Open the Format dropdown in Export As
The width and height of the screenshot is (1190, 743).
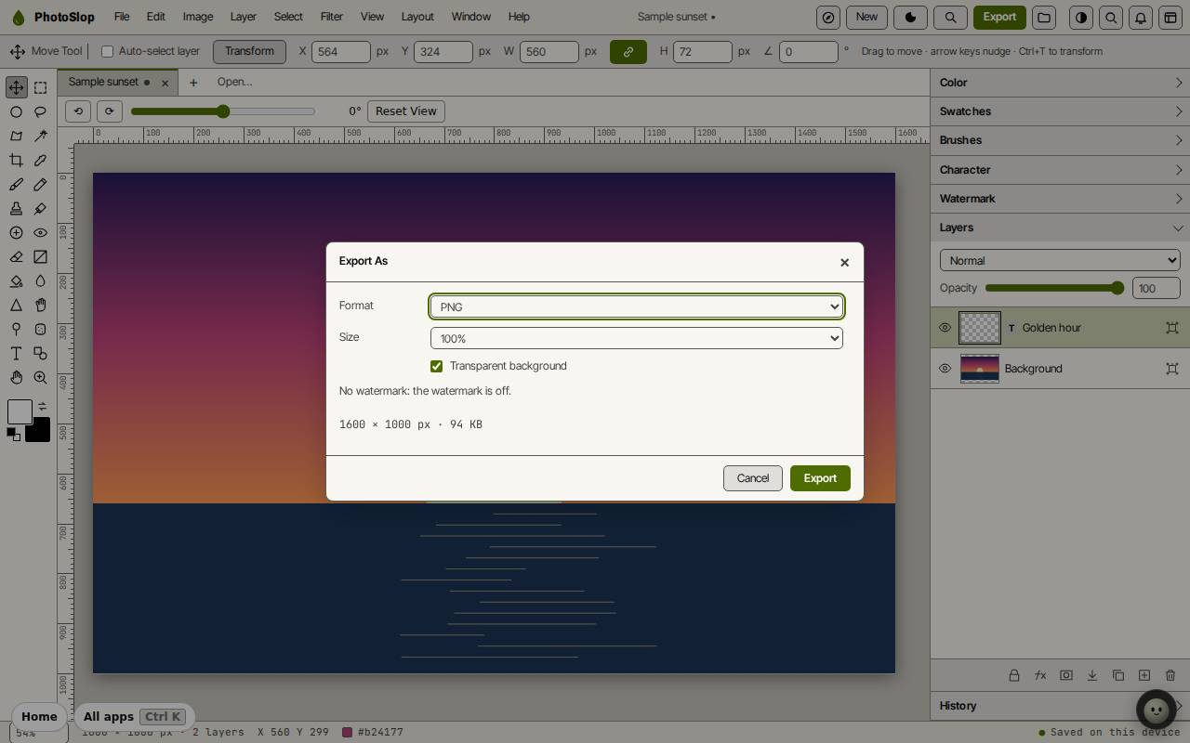tap(637, 306)
